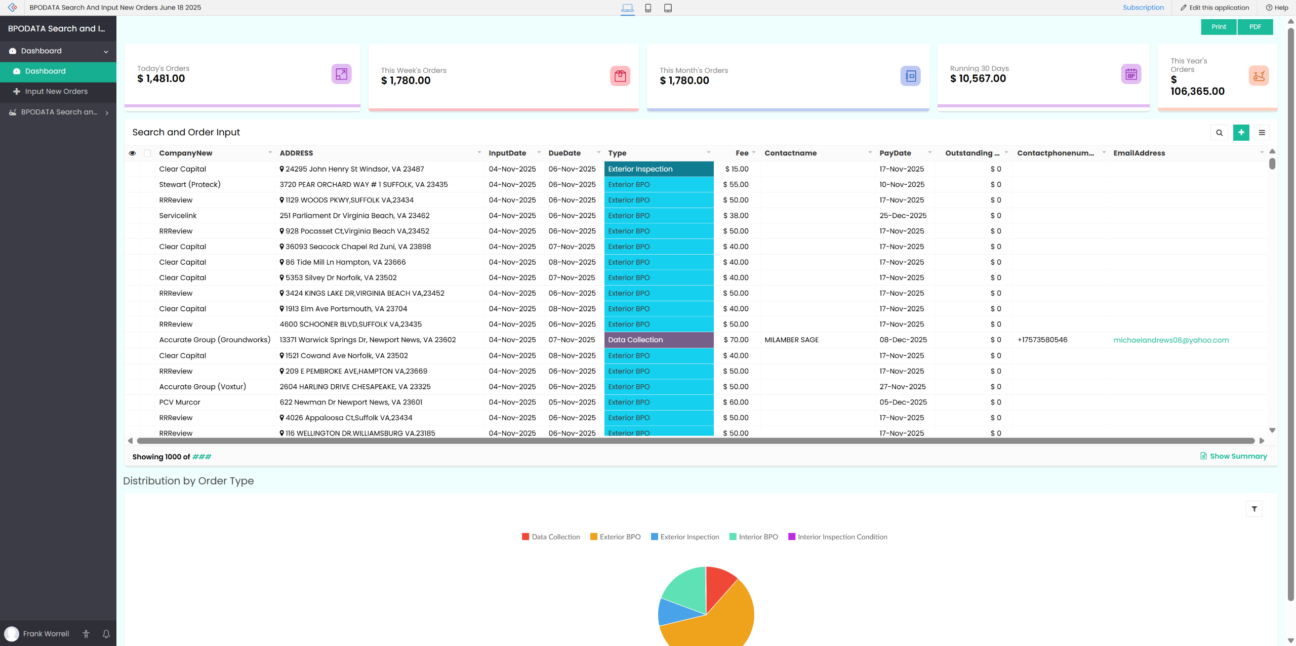
Task: Click the table's horizontal scrollbar
Action: tap(696, 440)
